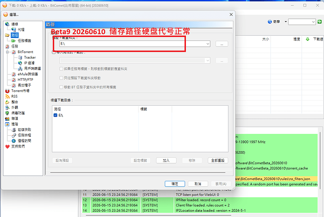Uncheck the E:\ entry in candidate directory list
324x217 pixels.
coord(55,115)
